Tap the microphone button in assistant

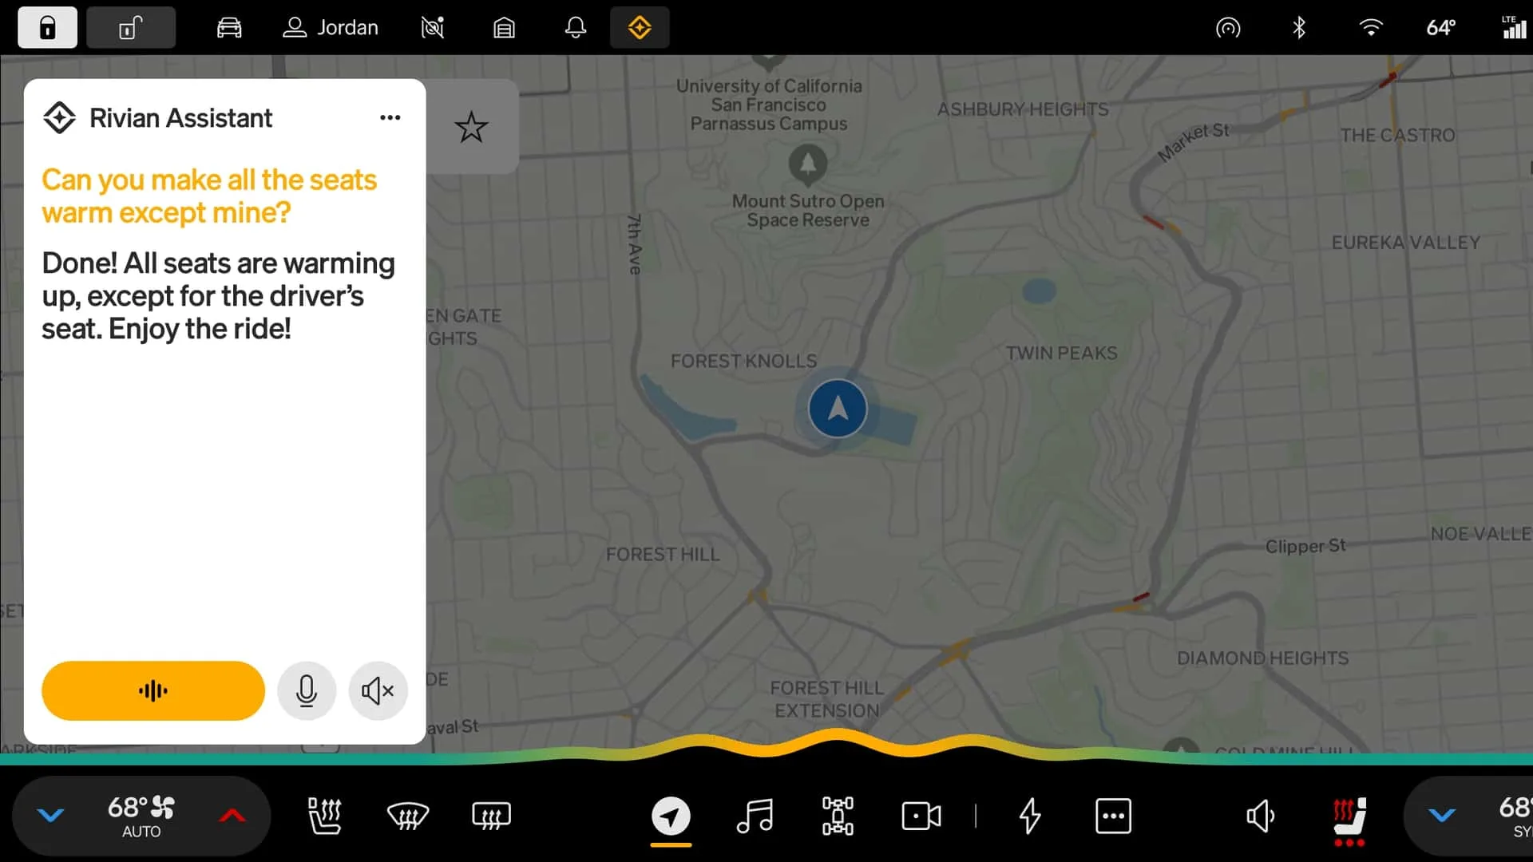click(x=307, y=690)
